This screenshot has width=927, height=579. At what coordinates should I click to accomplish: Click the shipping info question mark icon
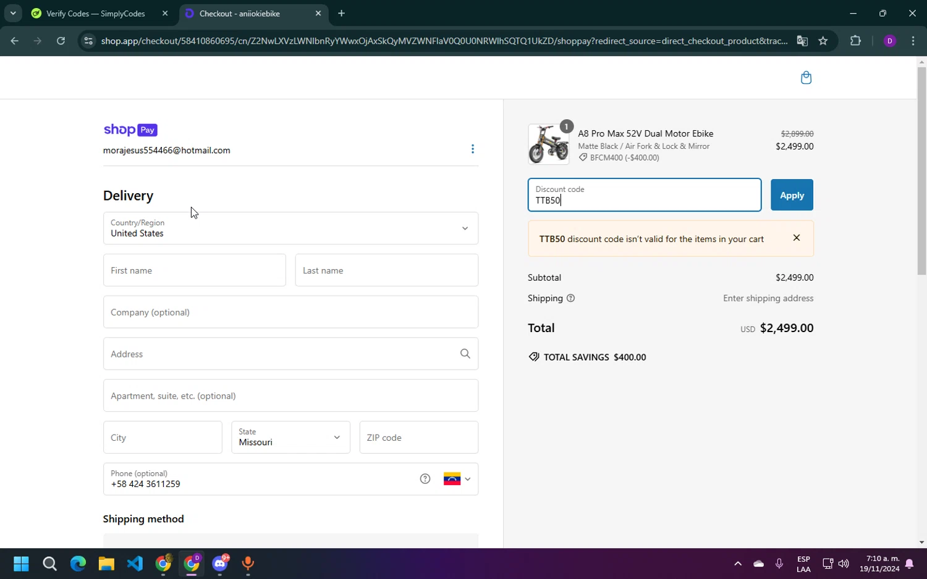tap(570, 298)
